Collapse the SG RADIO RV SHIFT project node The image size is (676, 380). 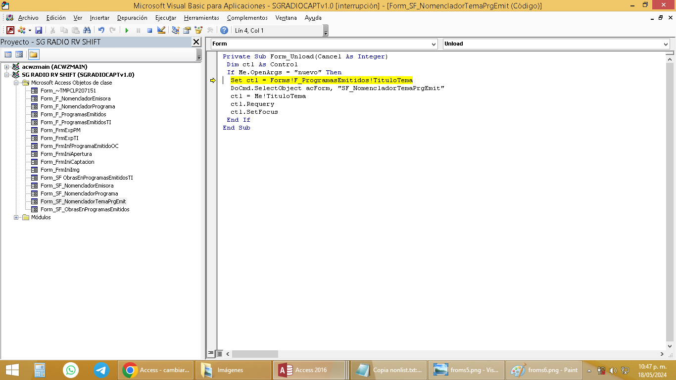7,75
